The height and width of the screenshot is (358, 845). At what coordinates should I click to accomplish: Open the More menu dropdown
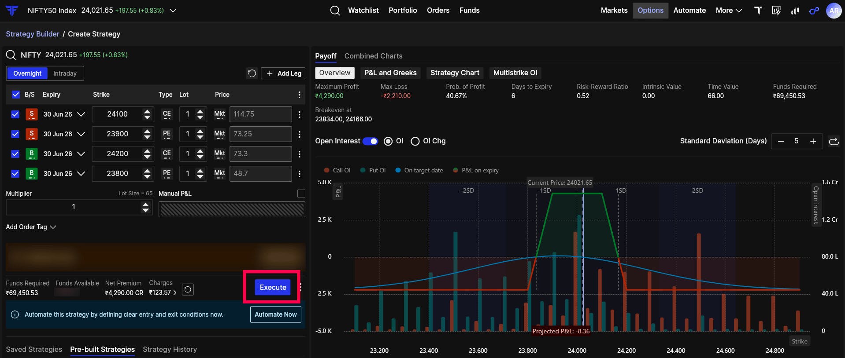[729, 11]
